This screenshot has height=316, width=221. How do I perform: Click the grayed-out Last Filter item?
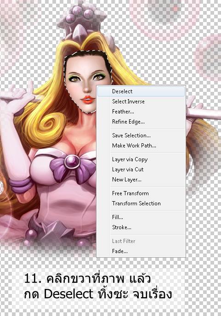[x=141, y=241]
